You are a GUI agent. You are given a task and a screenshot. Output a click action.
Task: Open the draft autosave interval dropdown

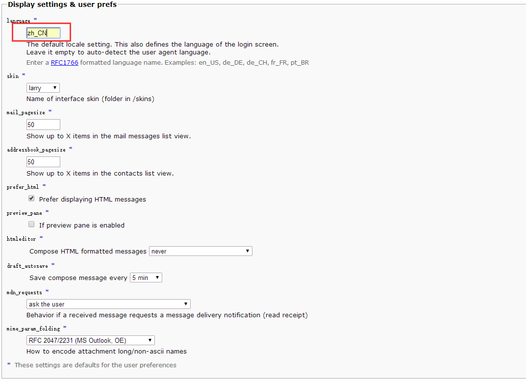click(x=146, y=278)
